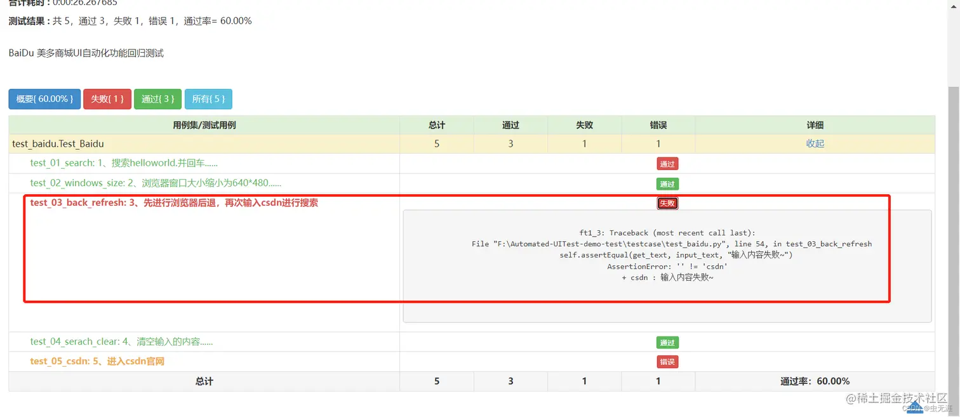Screen dimensions: 960x417
Task: Filter results with 失败{ 1 } button
Action: [x=107, y=99]
